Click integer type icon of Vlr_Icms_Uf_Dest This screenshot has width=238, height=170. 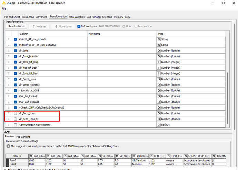pos(159,73)
